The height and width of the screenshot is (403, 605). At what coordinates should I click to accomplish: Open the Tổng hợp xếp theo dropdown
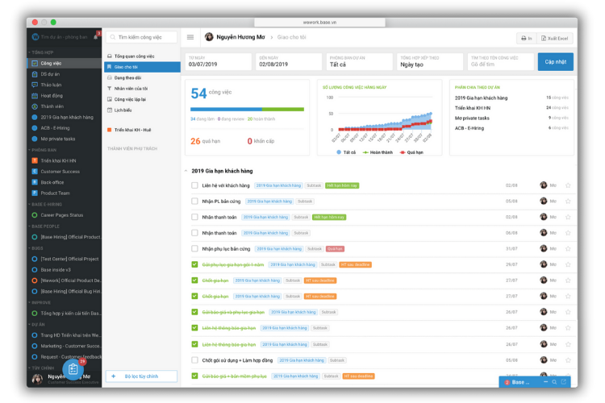point(429,62)
